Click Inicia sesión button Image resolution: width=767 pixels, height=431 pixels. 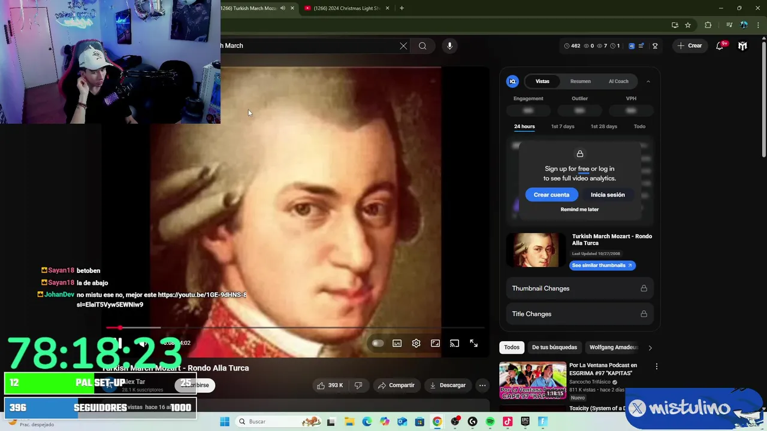coord(608,195)
